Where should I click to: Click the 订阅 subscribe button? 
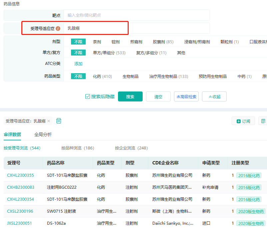pos(243,121)
